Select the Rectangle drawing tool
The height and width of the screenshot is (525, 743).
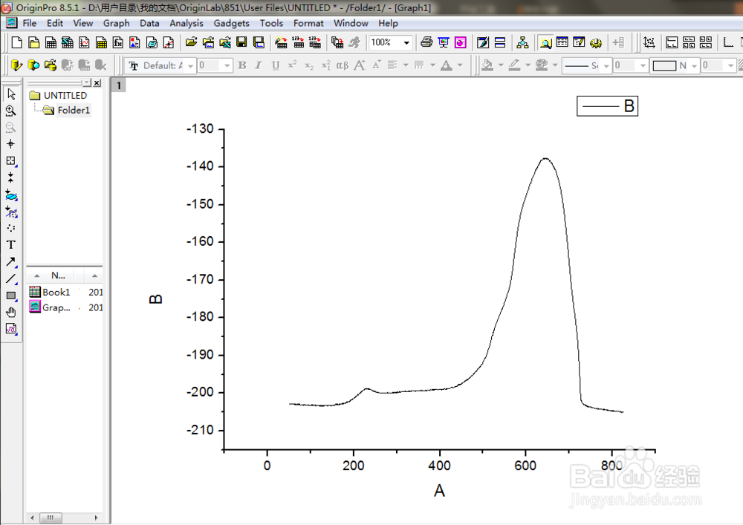click(x=11, y=296)
